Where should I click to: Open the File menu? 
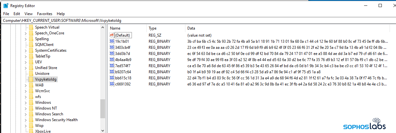[x=6, y=14]
